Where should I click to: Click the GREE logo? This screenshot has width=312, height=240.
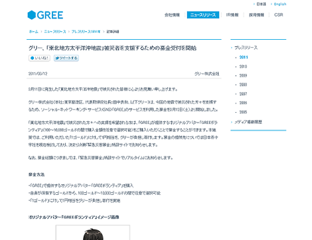[45, 15]
